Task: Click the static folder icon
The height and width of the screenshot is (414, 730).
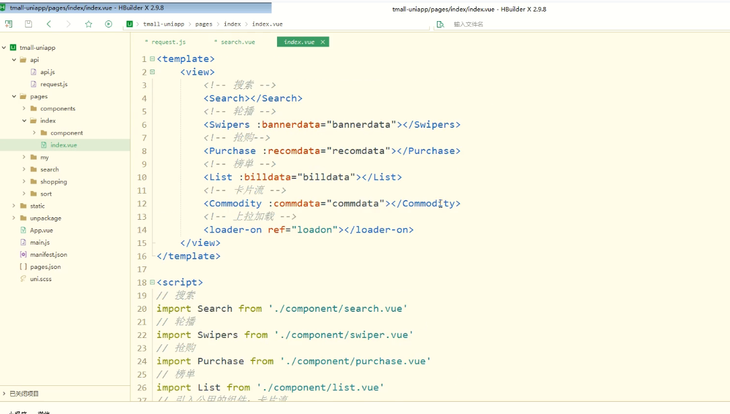Action: point(23,206)
